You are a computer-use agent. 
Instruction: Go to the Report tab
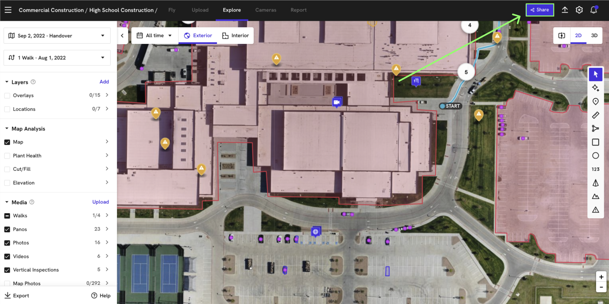tap(298, 10)
